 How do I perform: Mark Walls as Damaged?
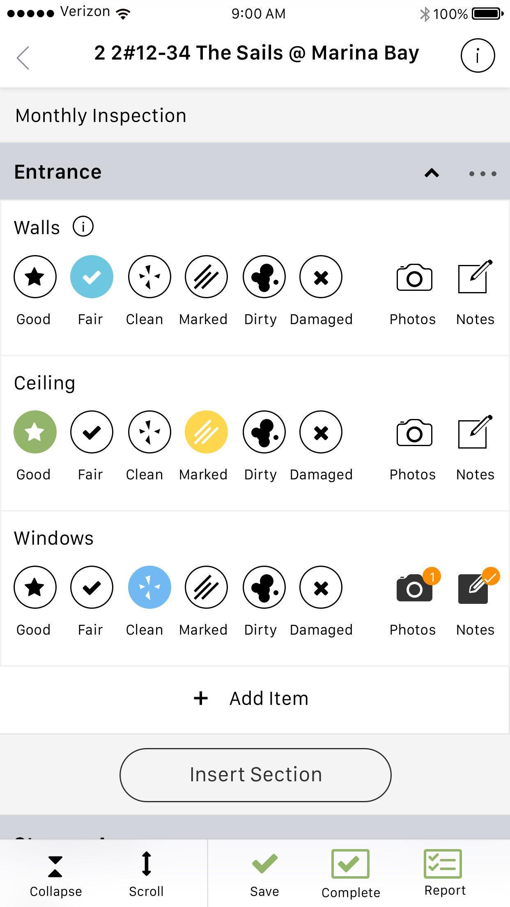coord(321,277)
